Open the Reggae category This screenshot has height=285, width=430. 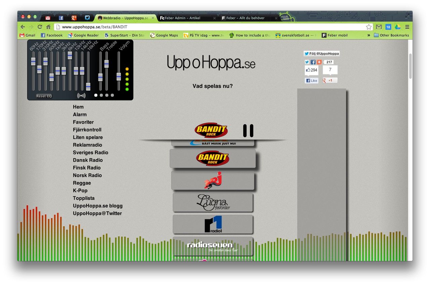click(x=82, y=183)
